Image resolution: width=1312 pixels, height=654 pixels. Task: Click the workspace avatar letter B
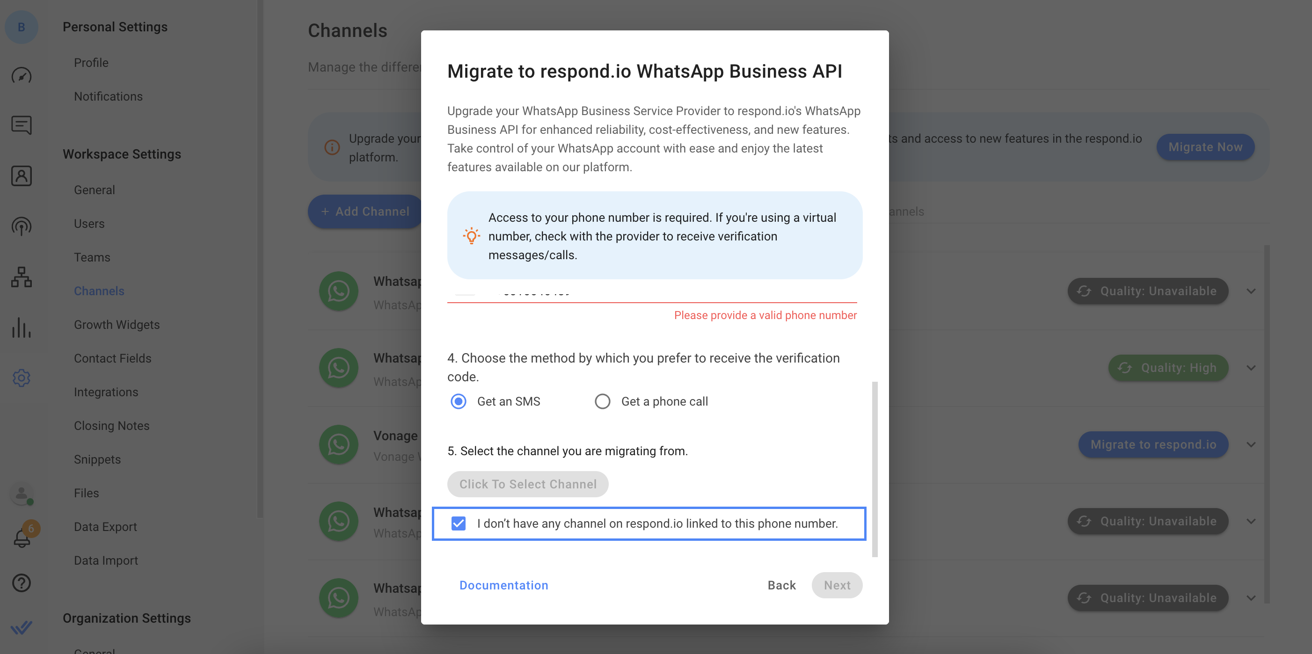(x=22, y=27)
